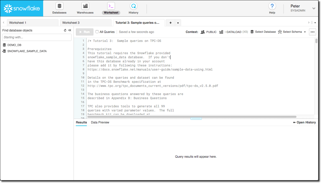This screenshot has height=183, width=321.
Task: Click line 1 Tutorial 3 comment text
Action: point(124,41)
